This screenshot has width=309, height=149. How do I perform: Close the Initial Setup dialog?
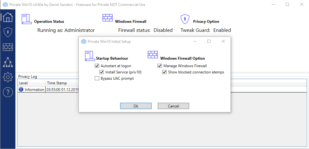223,41
